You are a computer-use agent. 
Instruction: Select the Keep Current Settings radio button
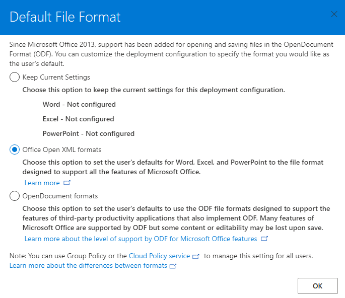coord(15,77)
